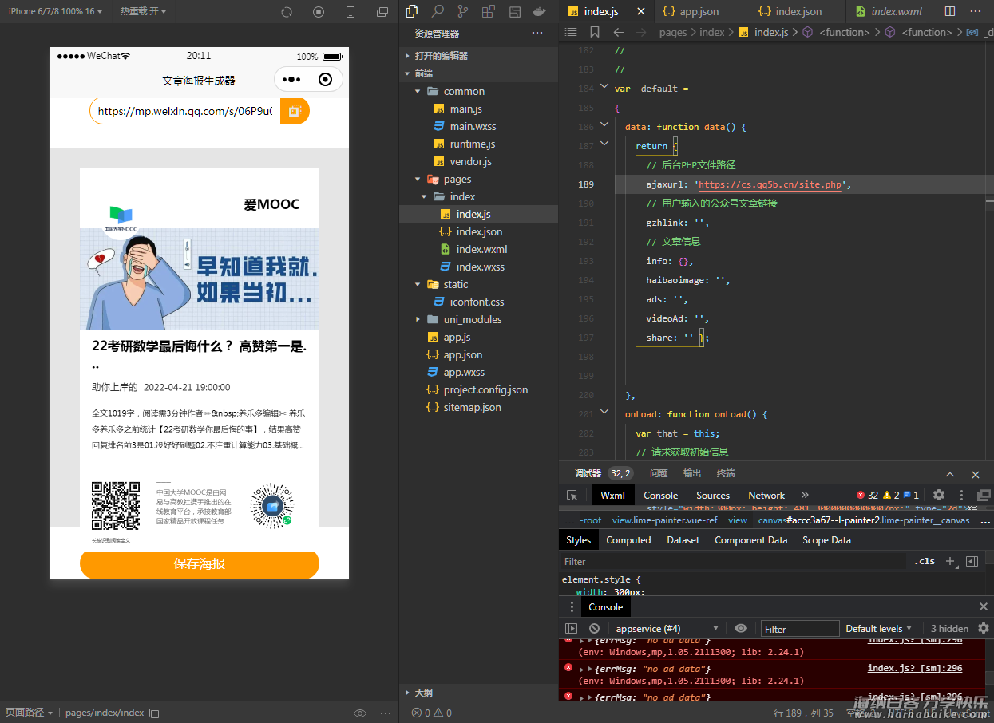Open the Sources DevTools tab
Image resolution: width=994 pixels, height=723 pixels.
coord(713,495)
